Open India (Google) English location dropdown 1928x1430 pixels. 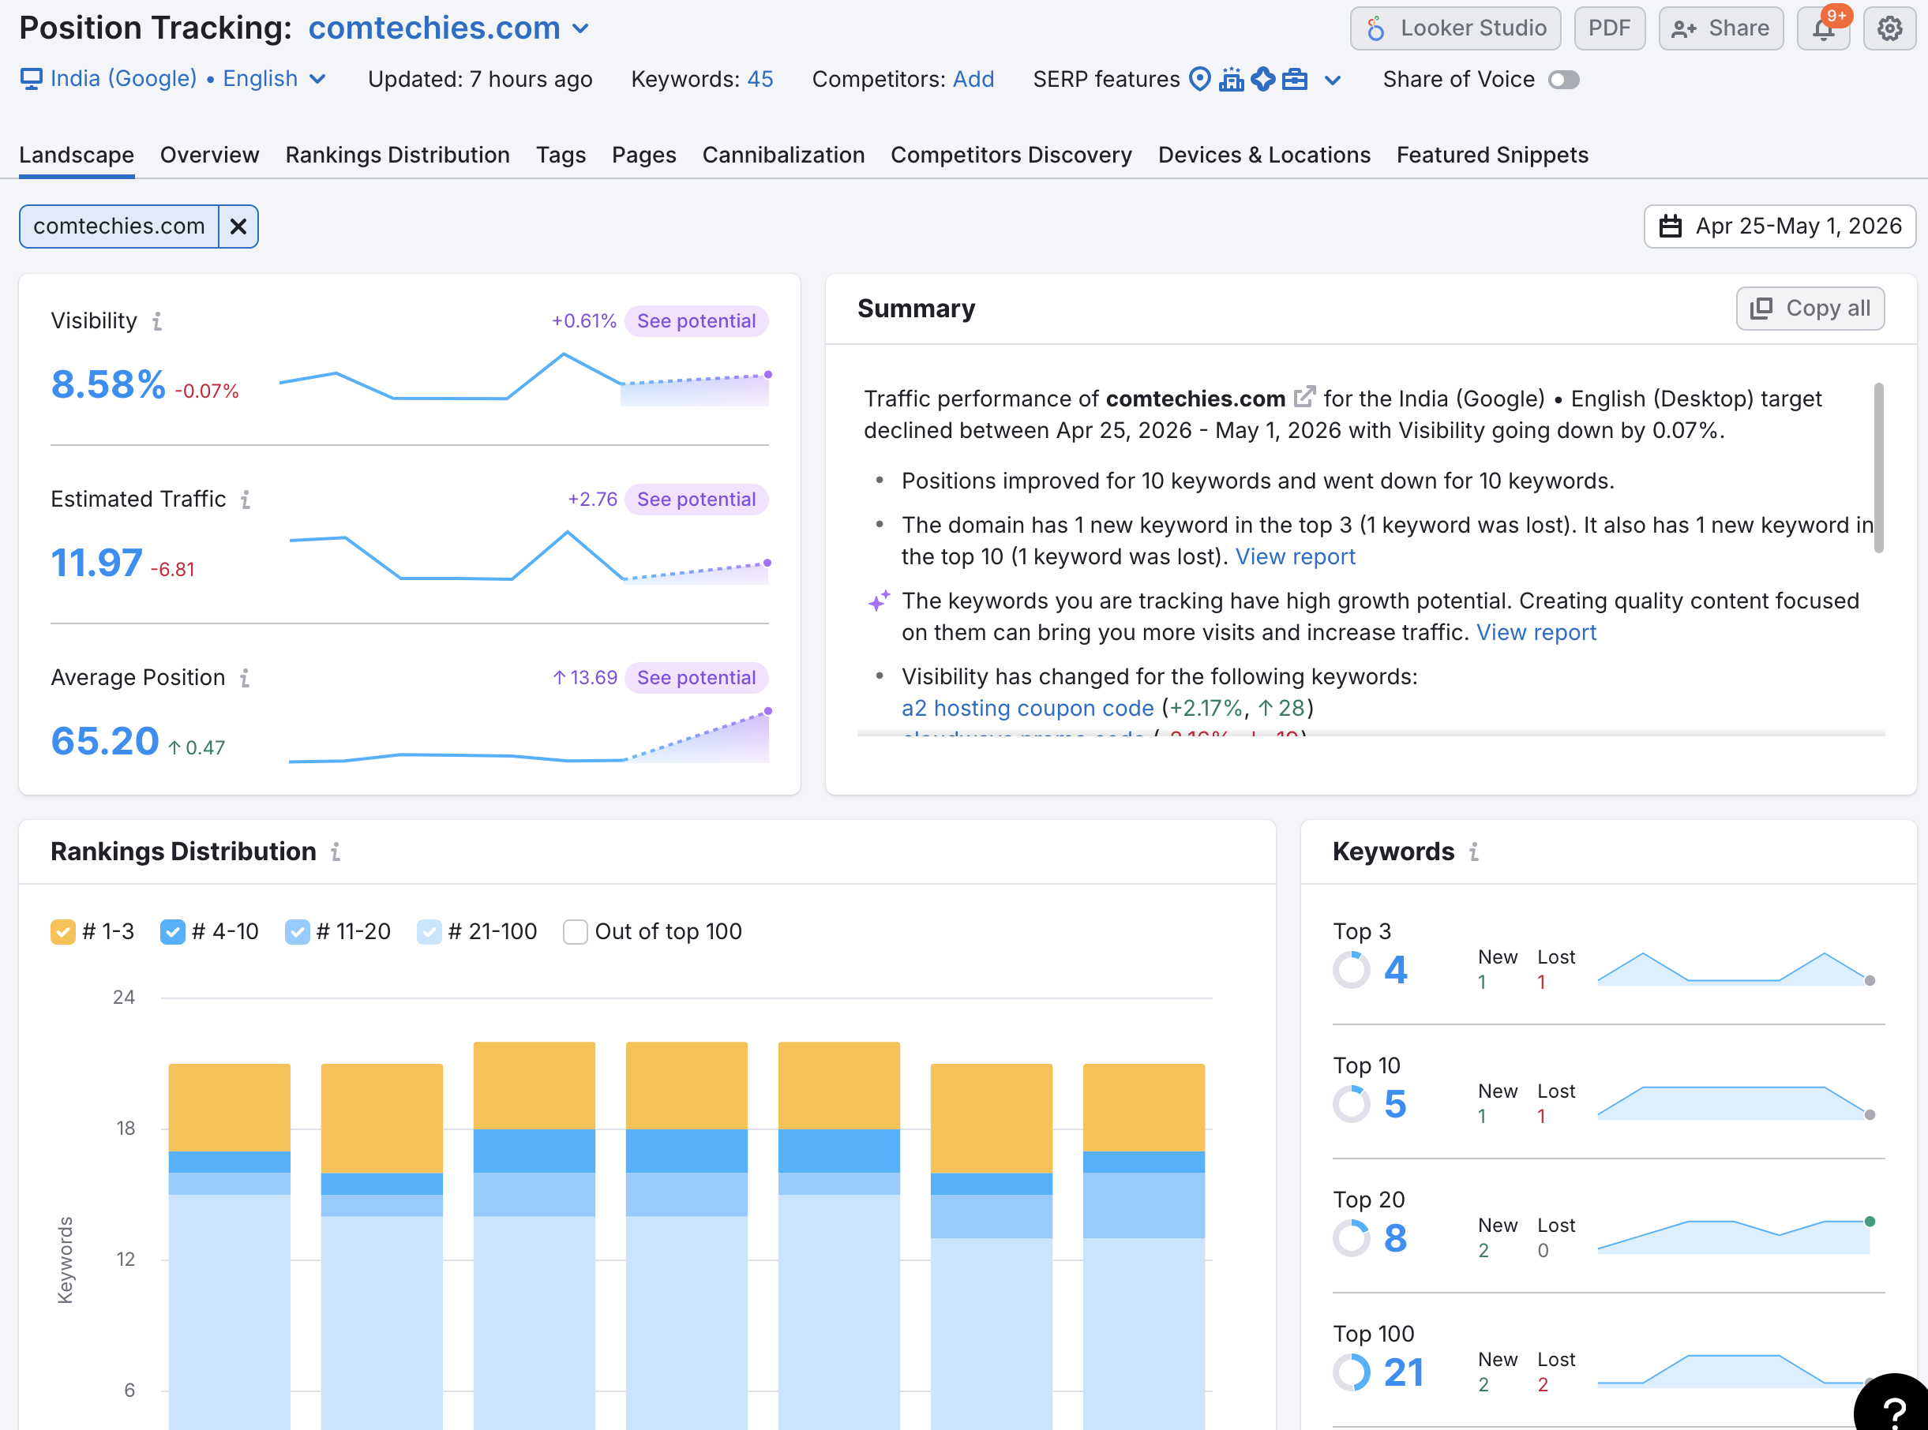tap(173, 79)
